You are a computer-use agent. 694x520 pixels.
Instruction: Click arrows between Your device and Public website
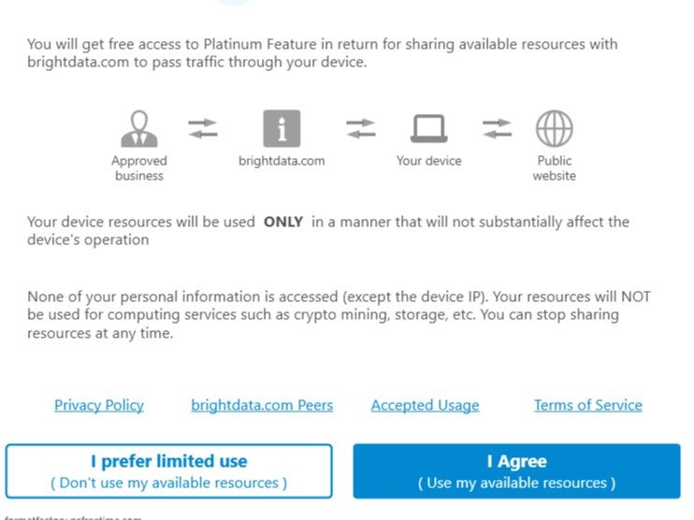tap(497, 128)
